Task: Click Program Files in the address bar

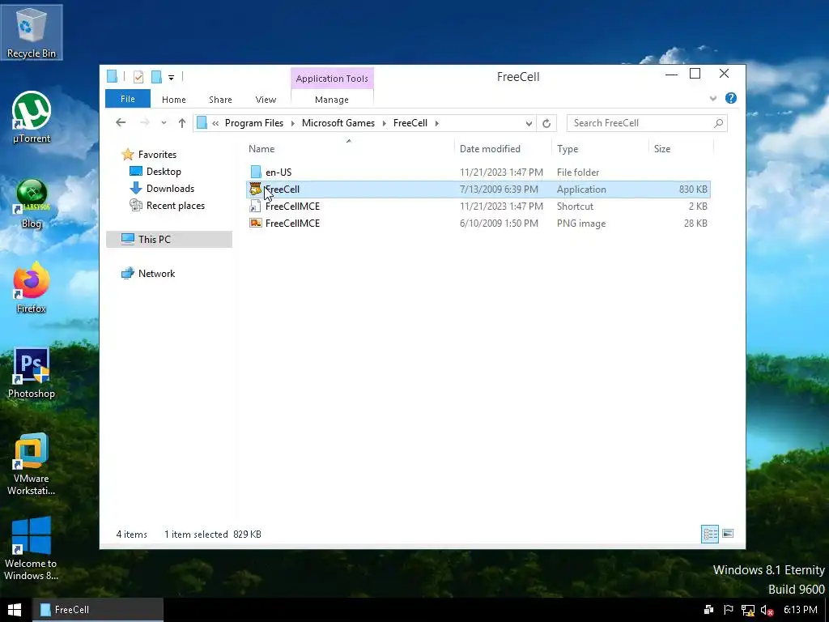Action: click(x=253, y=123)
